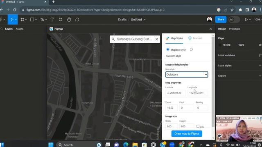The height and width of the screenshot is (147, 262).
Task: Enable the @2x checkbox
Action: click(x=198, y=126)
